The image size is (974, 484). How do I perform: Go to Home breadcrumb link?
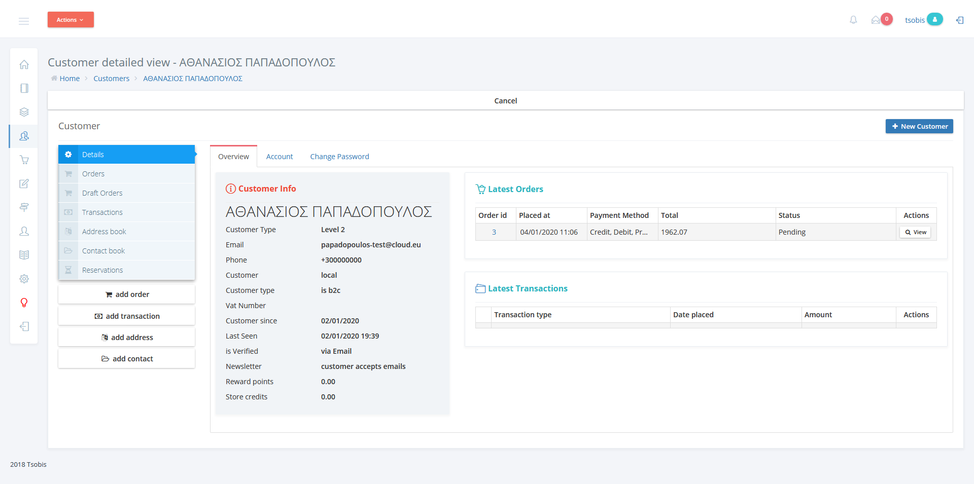click(x=69, y=79)
